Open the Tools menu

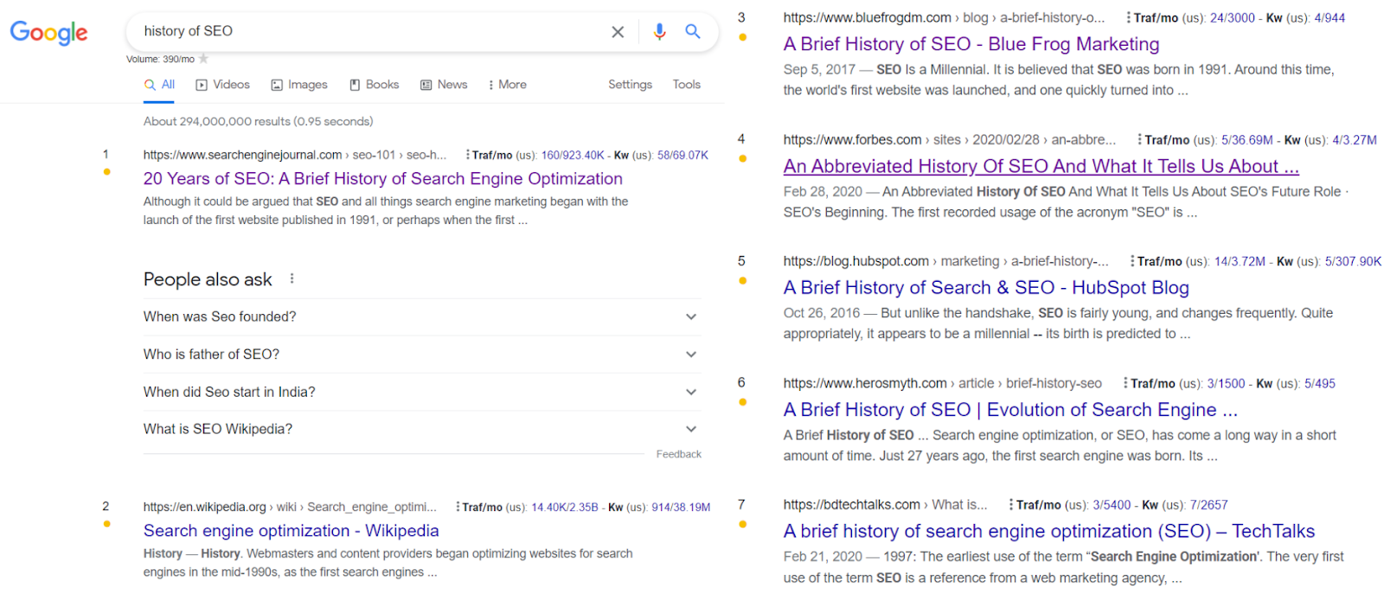(687, 85)
